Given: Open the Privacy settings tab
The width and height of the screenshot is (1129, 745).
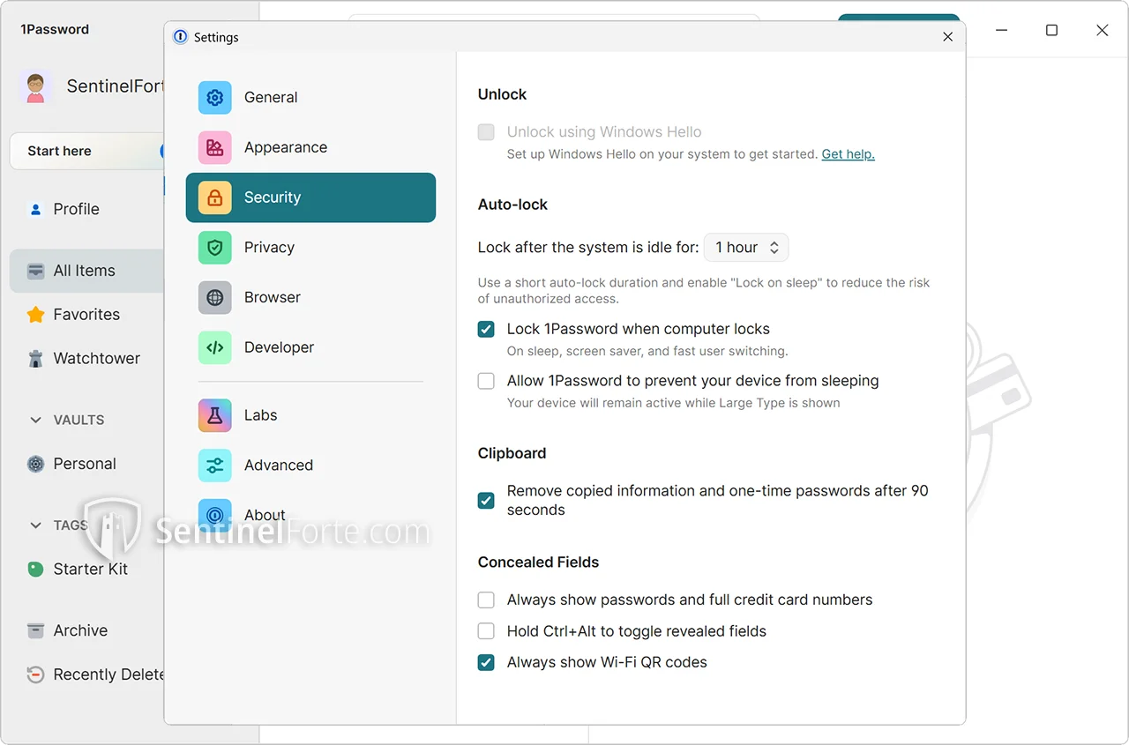Looking at the screenshot, I should tap(310, 248).
